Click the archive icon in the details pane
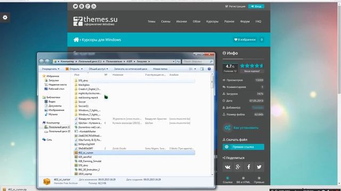 pos(47,181)
